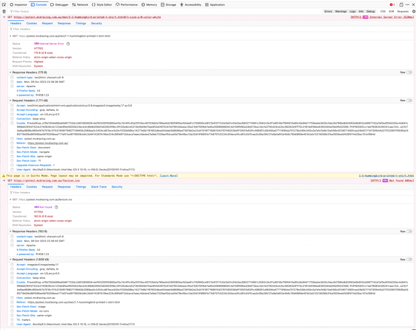Activate the element picker icon
The width and height of the screenshot is (416, 330).
(4, 5)
